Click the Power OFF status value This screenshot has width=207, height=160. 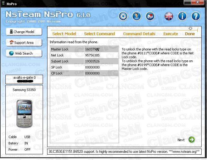[27, 149]
